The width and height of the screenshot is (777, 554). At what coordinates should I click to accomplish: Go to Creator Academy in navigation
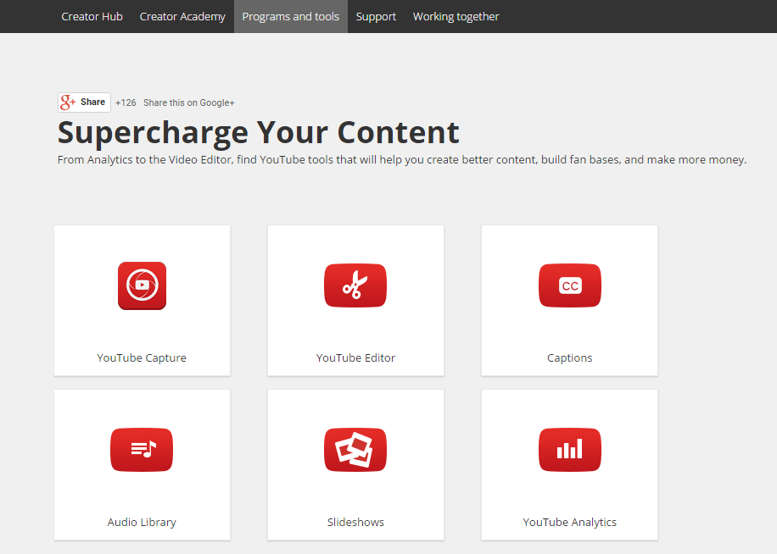[x=182, y=16]
